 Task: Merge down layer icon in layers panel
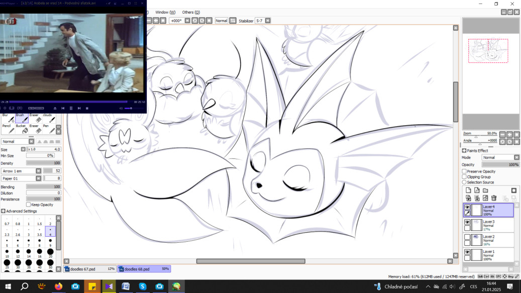point(477,198)
